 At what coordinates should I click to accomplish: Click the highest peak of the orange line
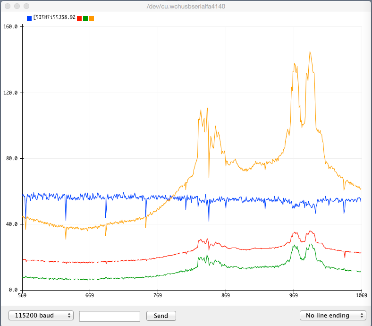point(310,52)
